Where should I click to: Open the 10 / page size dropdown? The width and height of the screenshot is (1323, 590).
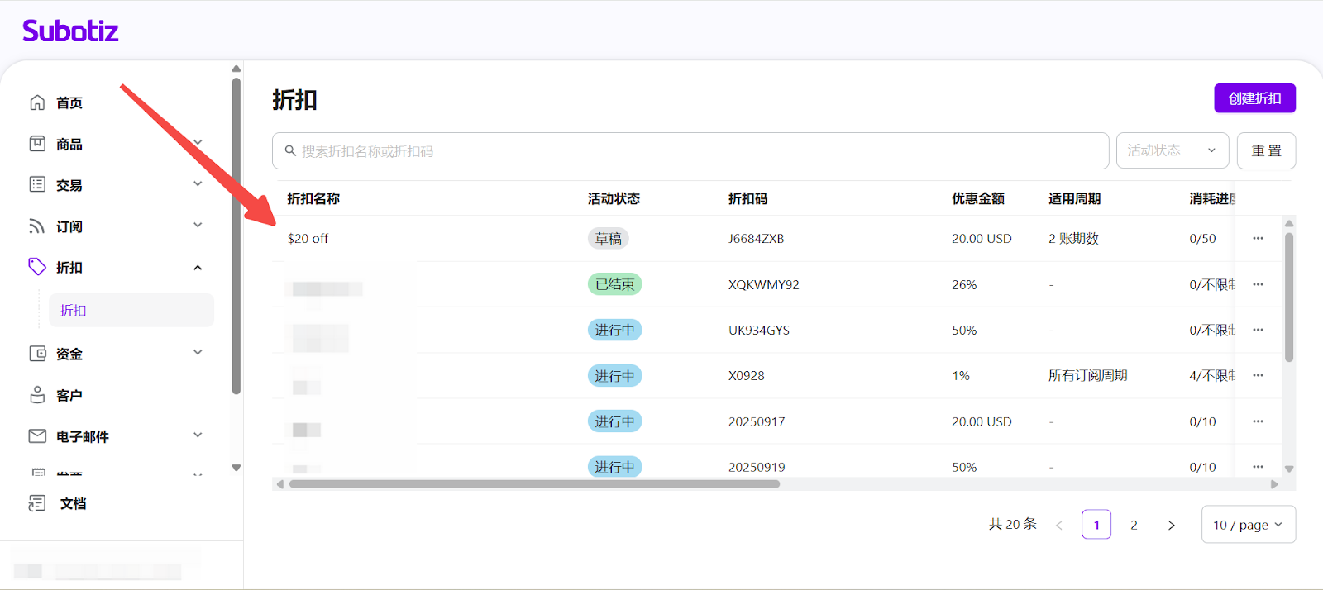click(1247, 525)
